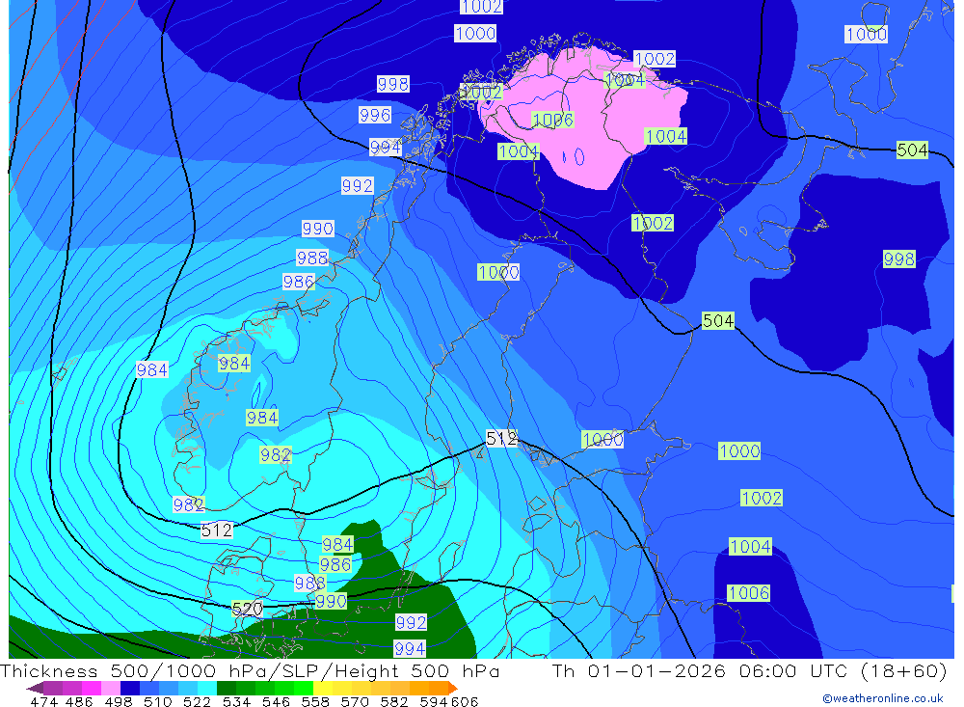Click the bright magenta legend swatch

pyautogui.click(x=92, y=688)
